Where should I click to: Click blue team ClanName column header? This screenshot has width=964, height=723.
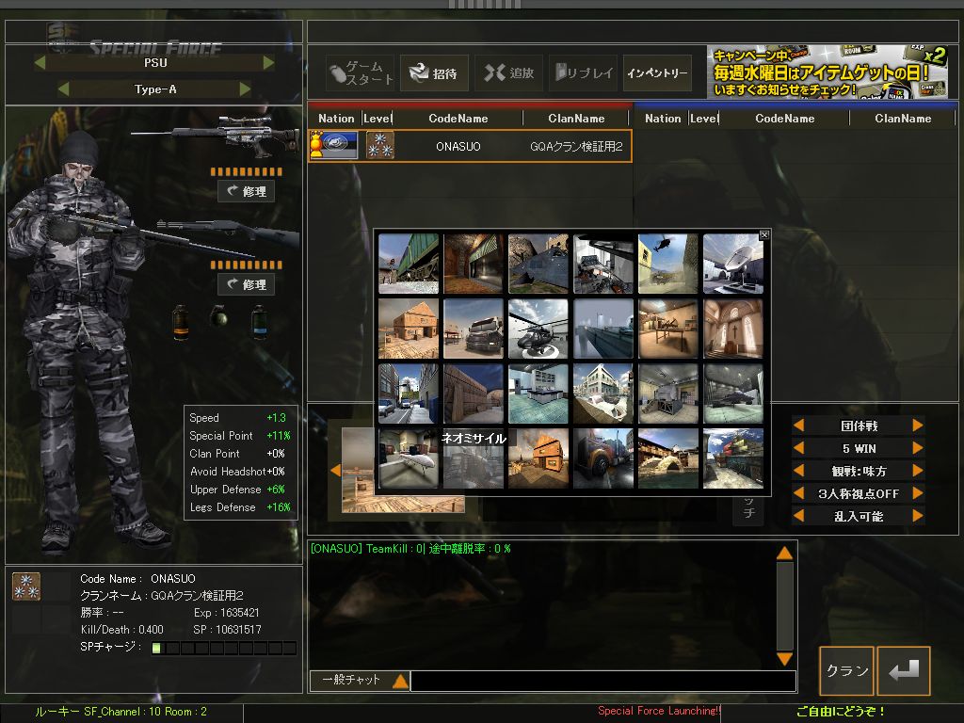[903, 118]
